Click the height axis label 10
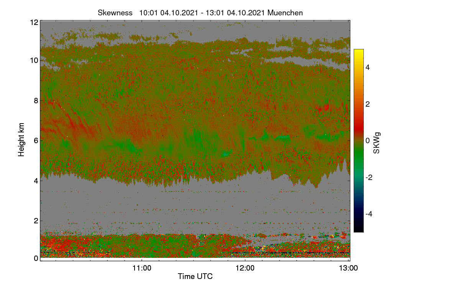This screenshot has width=460, height=307. (34, 60)
